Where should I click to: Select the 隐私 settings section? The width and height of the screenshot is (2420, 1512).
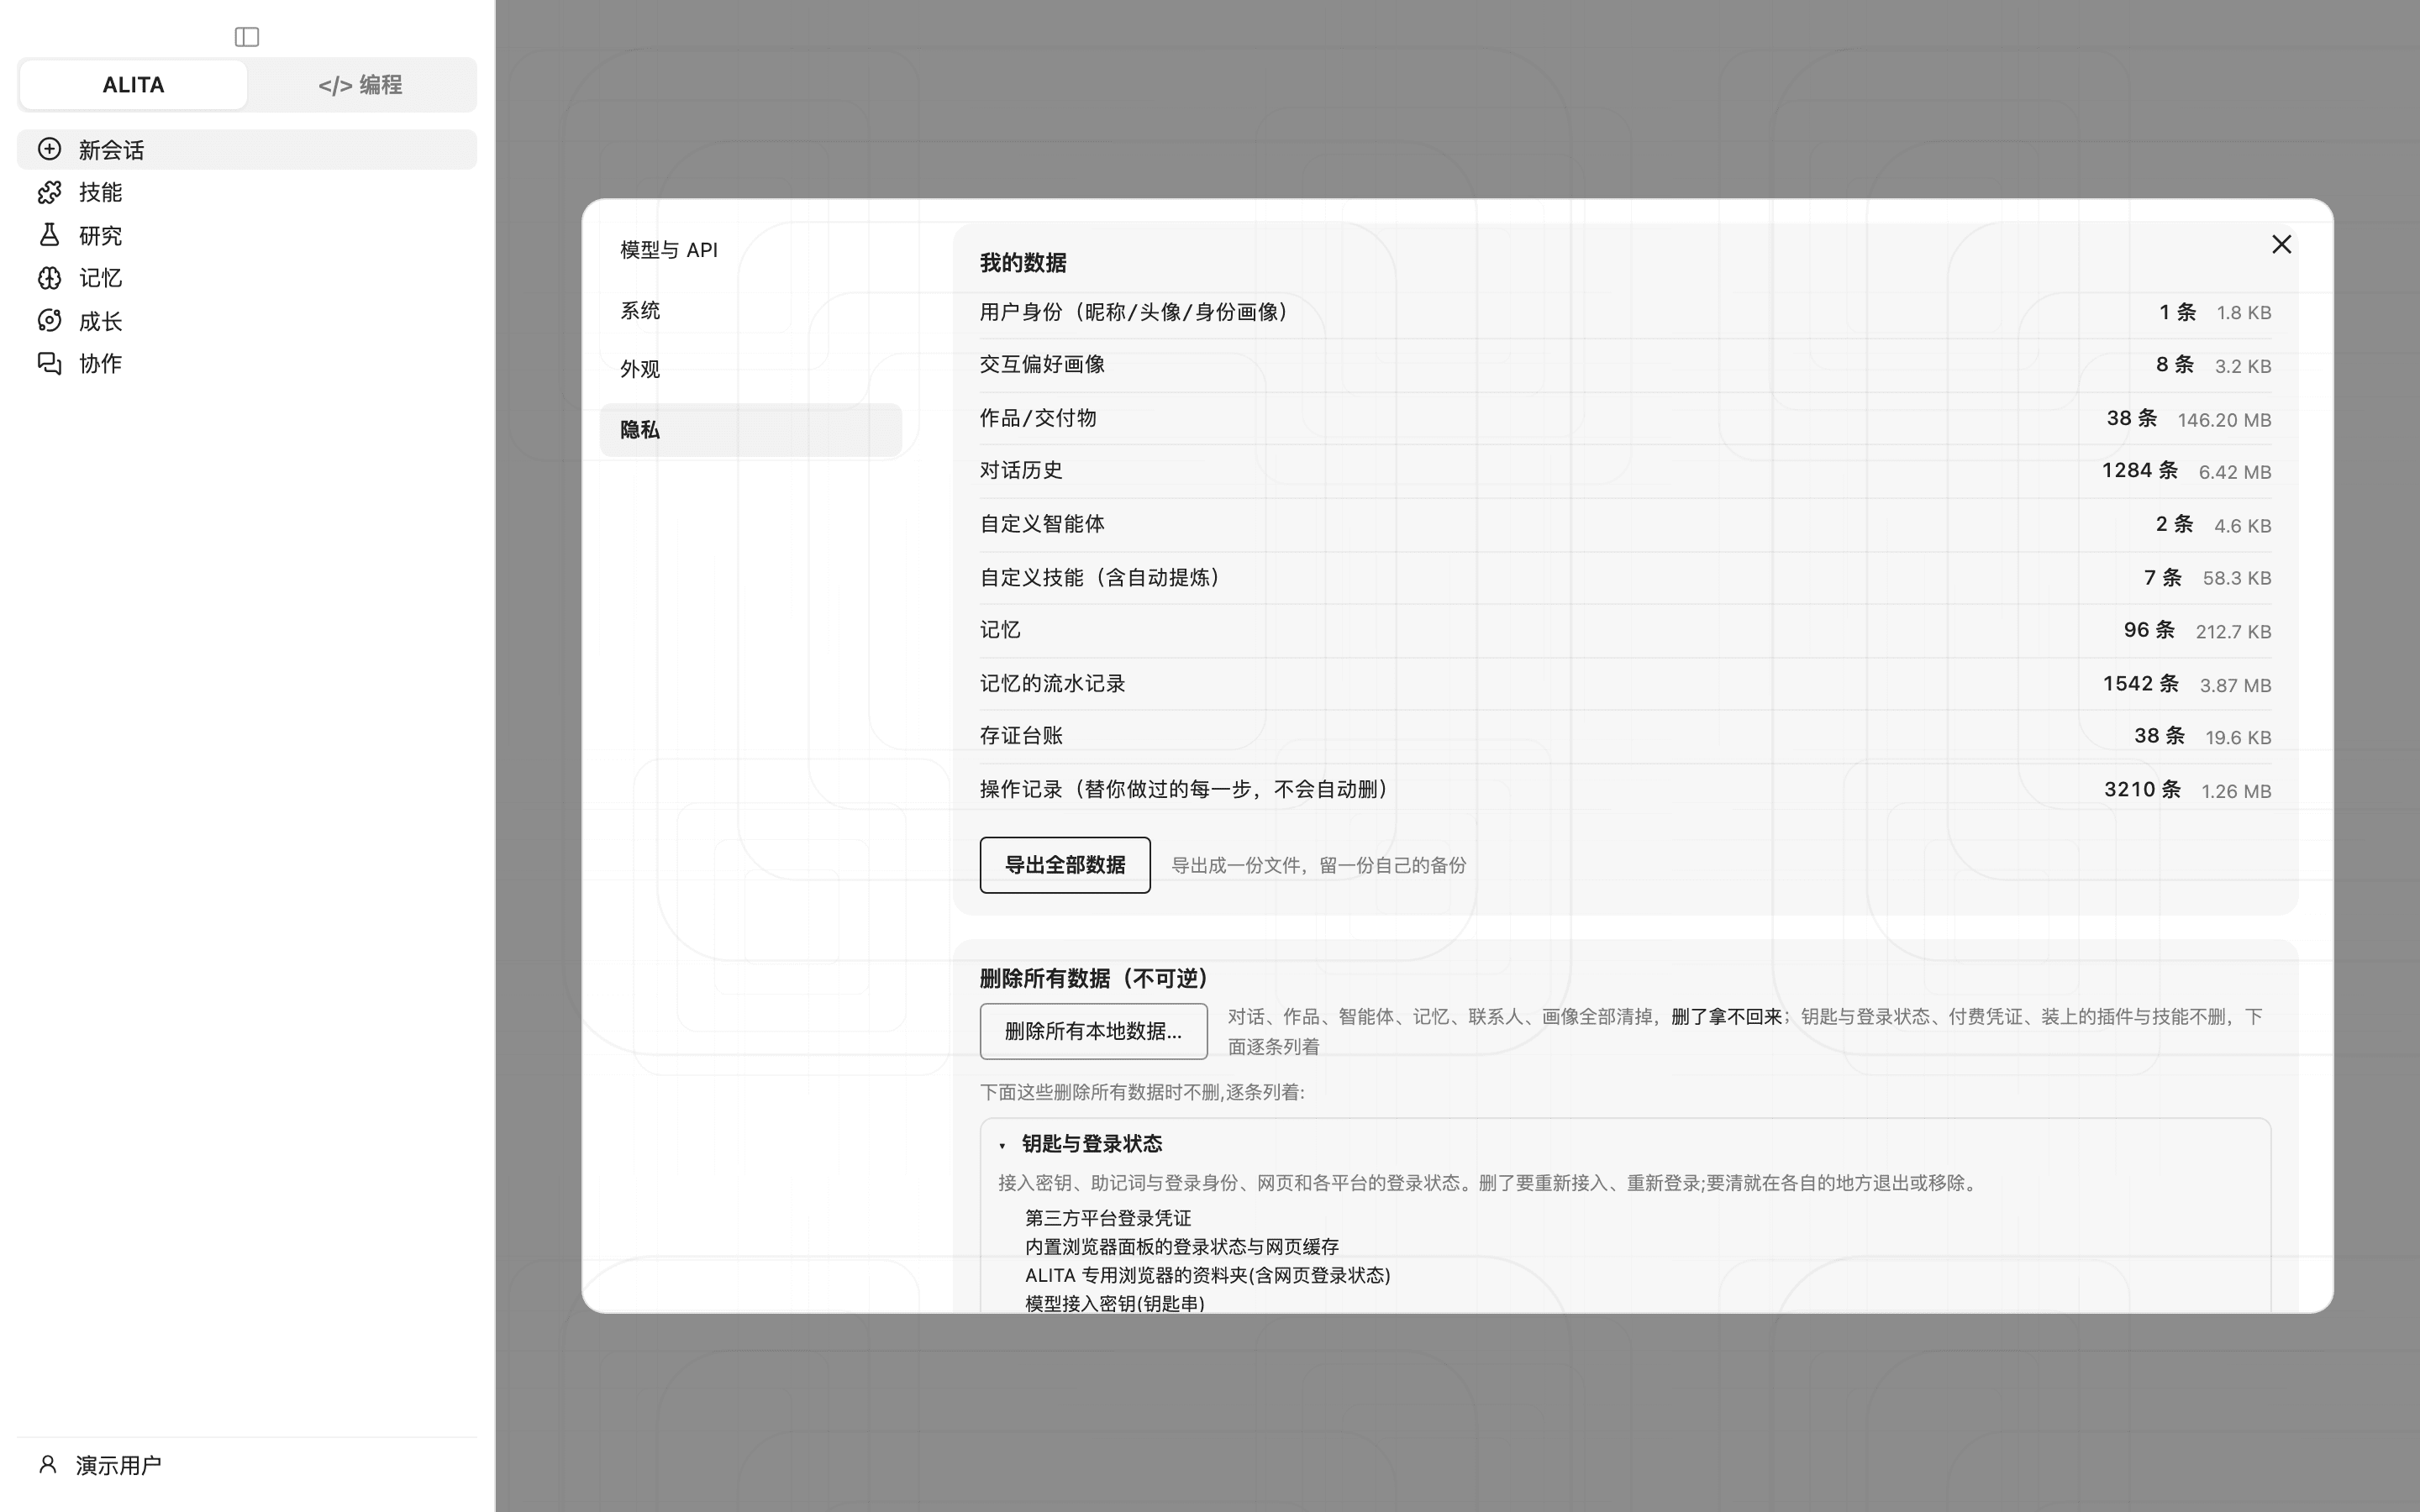click(750, 430)
